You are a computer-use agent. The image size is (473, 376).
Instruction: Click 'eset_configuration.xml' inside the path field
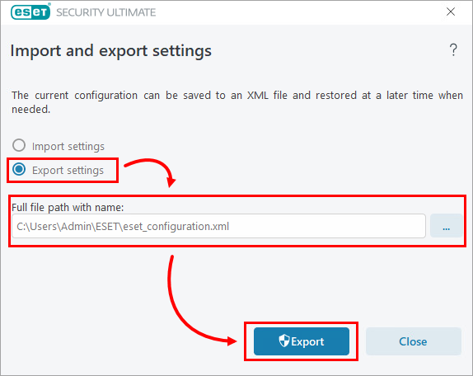tap(176, 226)
